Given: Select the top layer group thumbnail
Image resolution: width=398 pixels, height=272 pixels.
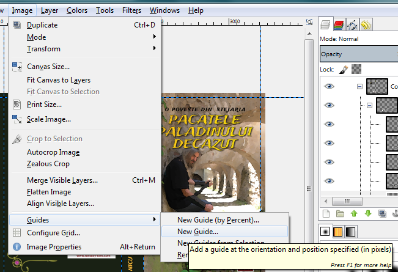Looking at the screenshot, I should (x=377, y=87).
